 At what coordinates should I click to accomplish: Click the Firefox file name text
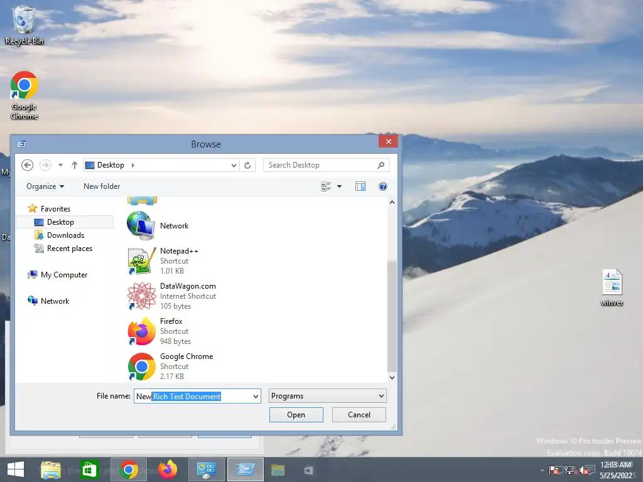point(171,321)
